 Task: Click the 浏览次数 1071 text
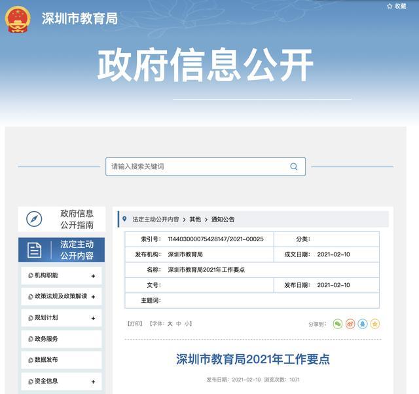coord(282,380)
